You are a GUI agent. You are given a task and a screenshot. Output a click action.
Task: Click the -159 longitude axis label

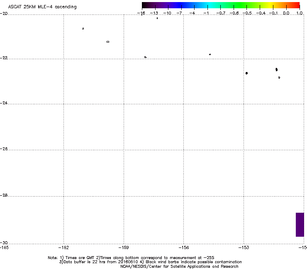click(x=124, y=247)
